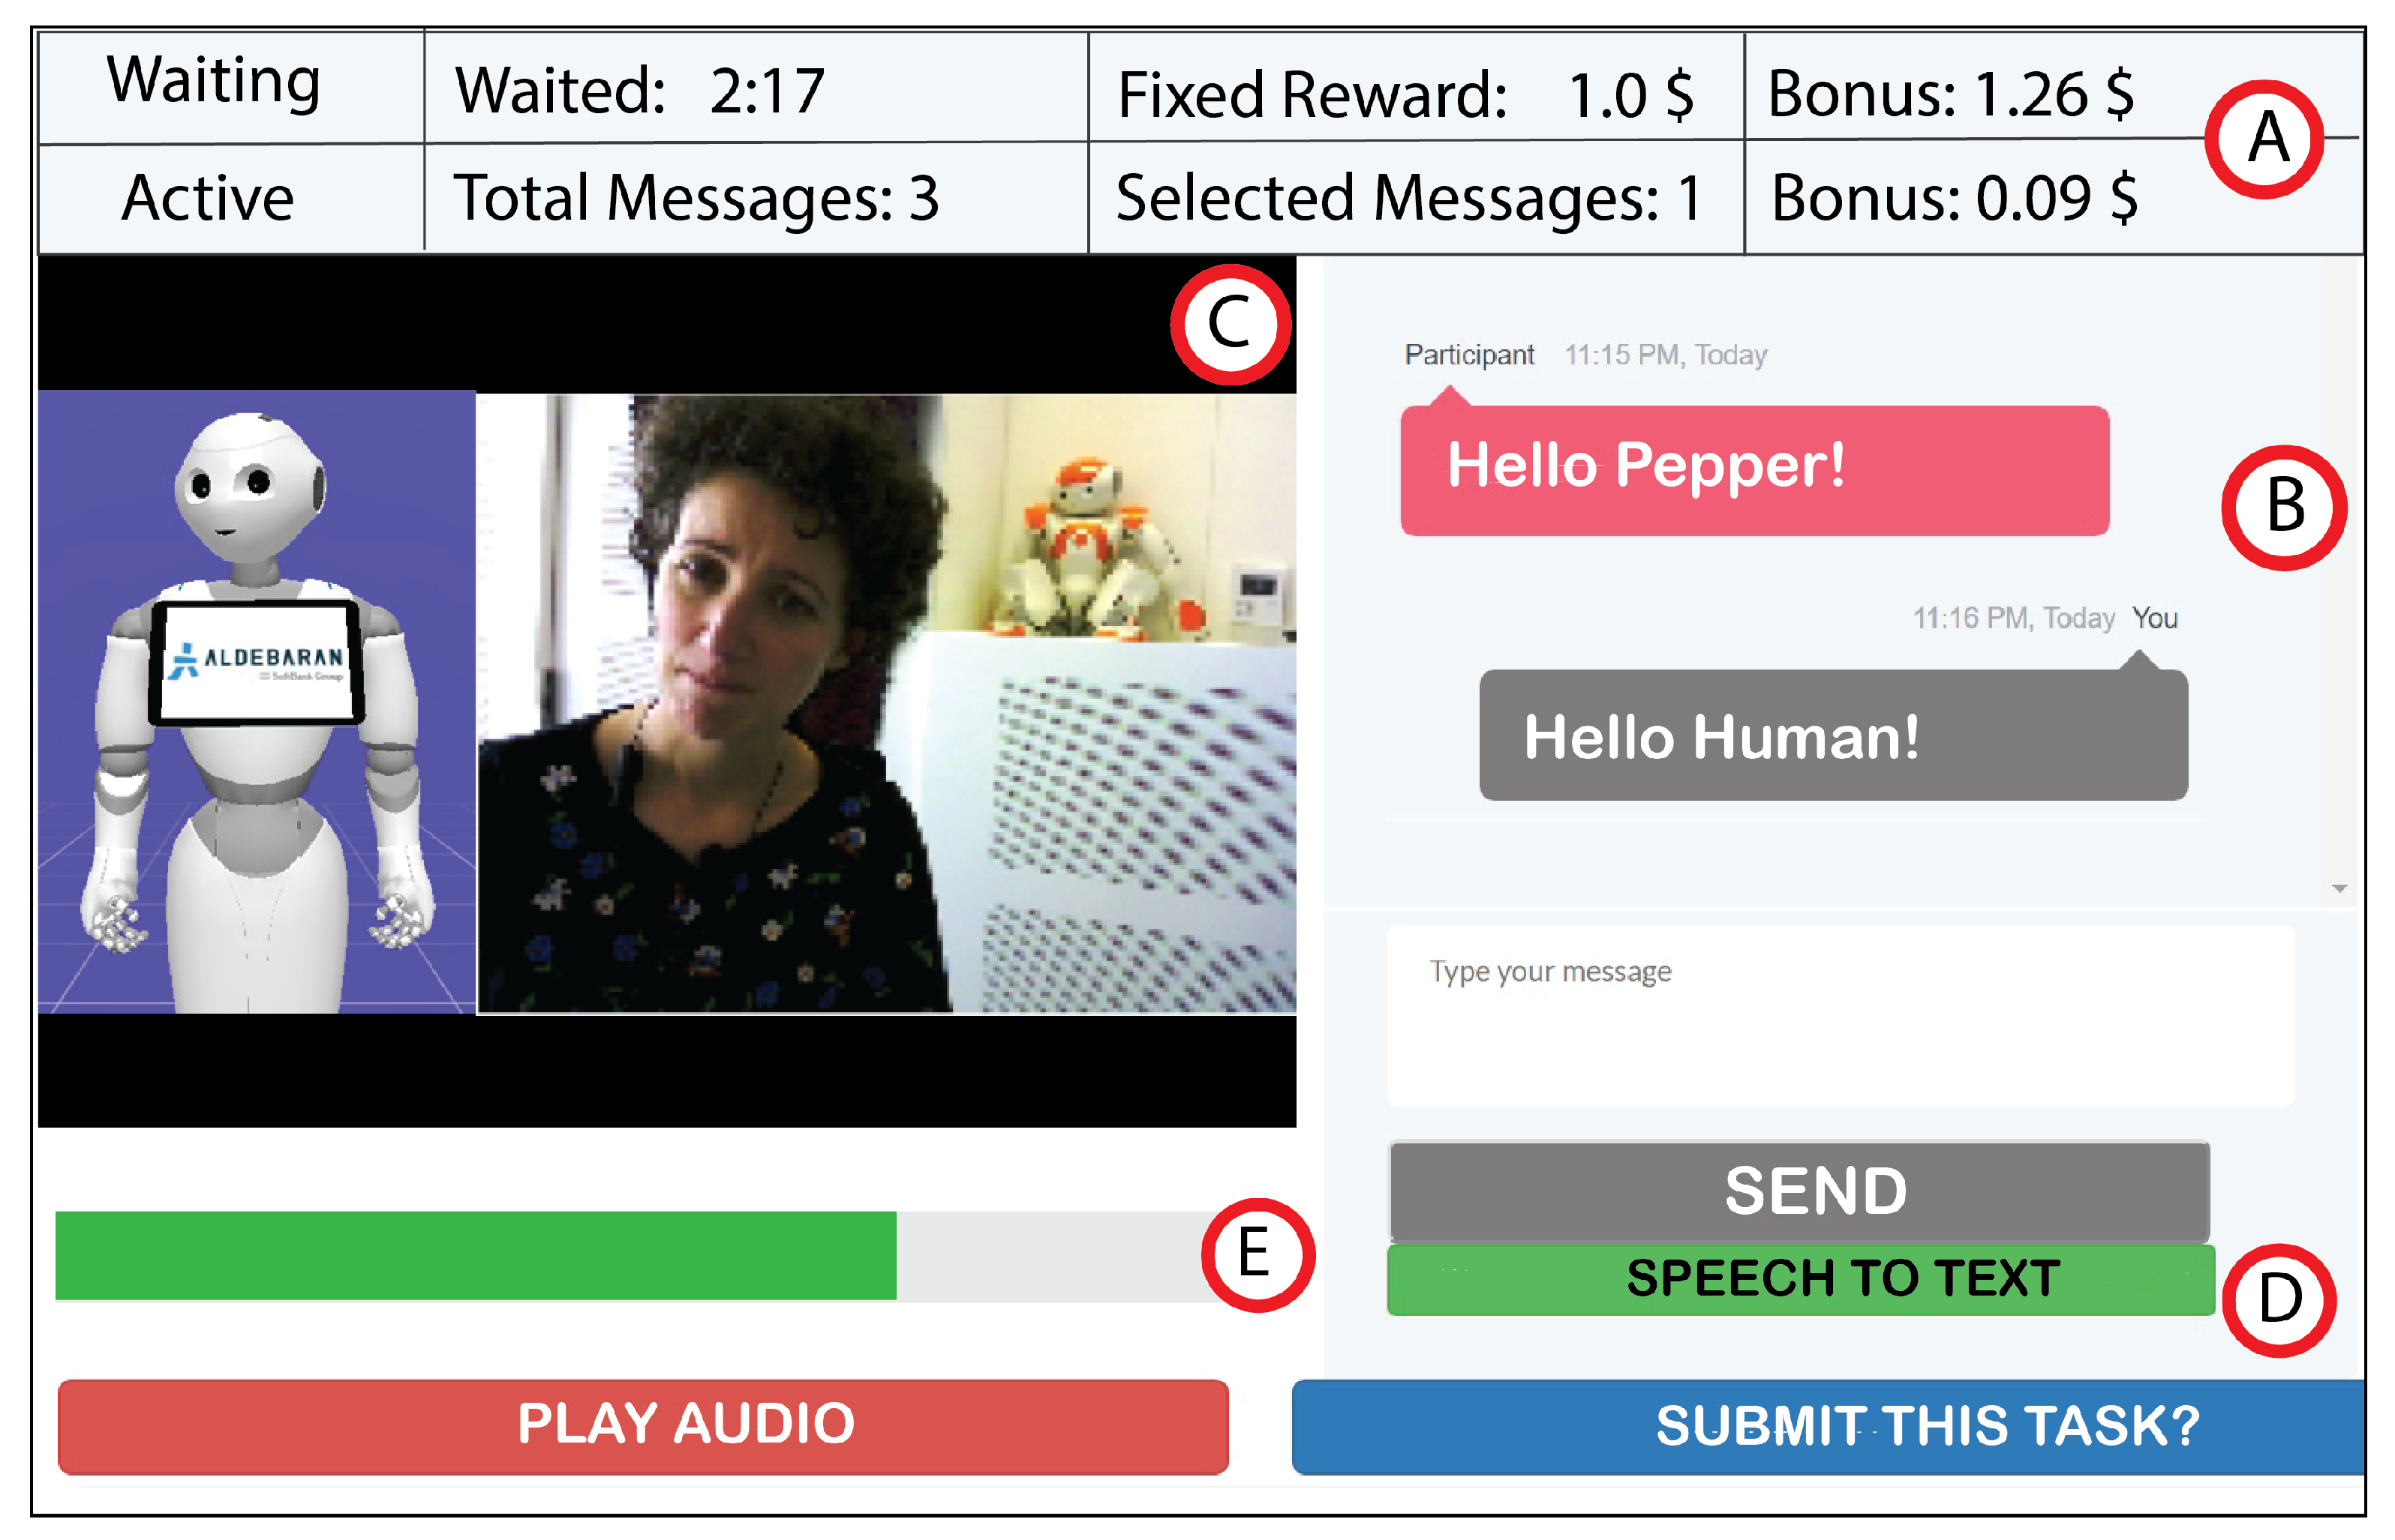
Task: Click the chat scrollbar down arrow
Action: pyautogui.click(x=2339, y=888)
